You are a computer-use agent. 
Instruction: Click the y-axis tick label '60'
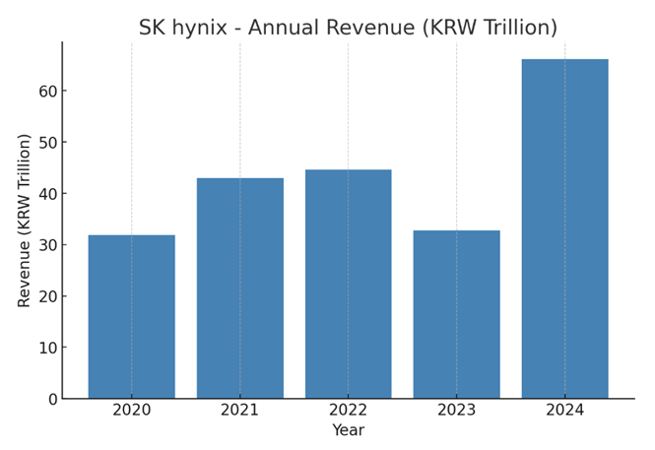(x=48, y=92)
